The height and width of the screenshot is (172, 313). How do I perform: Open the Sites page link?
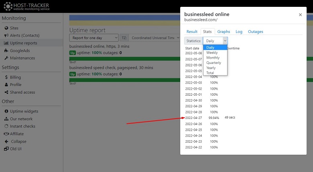pos(14,28)
